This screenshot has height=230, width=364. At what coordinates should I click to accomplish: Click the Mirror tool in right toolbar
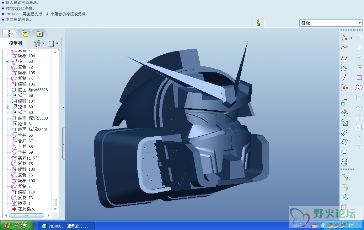click(359, 117)
